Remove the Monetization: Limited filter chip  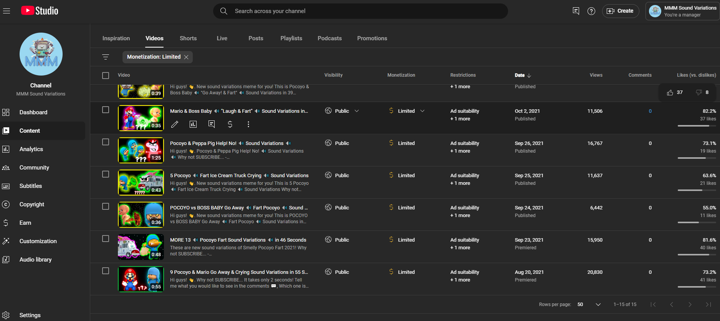pyautogui.click(x=186, y=57)
